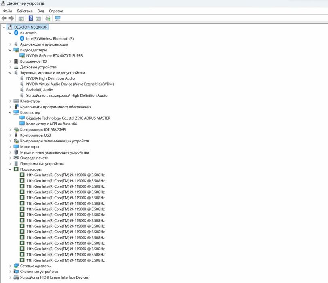This screenshot has width=328, height=283.
Task: Click the Процессоры category icon
Action: pos(16,169)
